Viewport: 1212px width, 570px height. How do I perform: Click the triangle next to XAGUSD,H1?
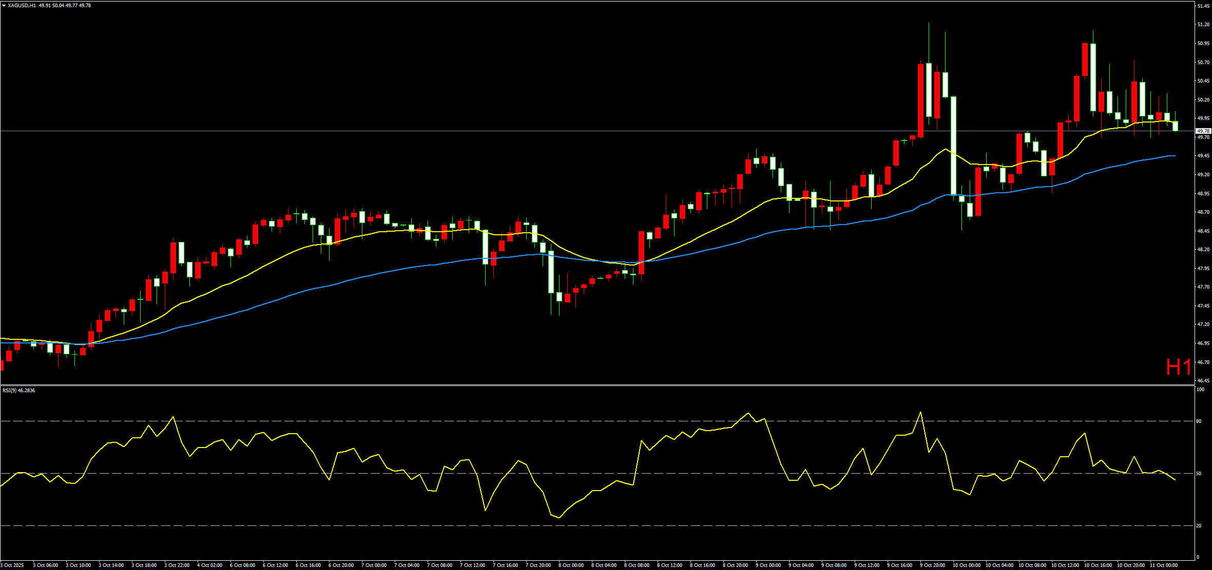point(4,6)
